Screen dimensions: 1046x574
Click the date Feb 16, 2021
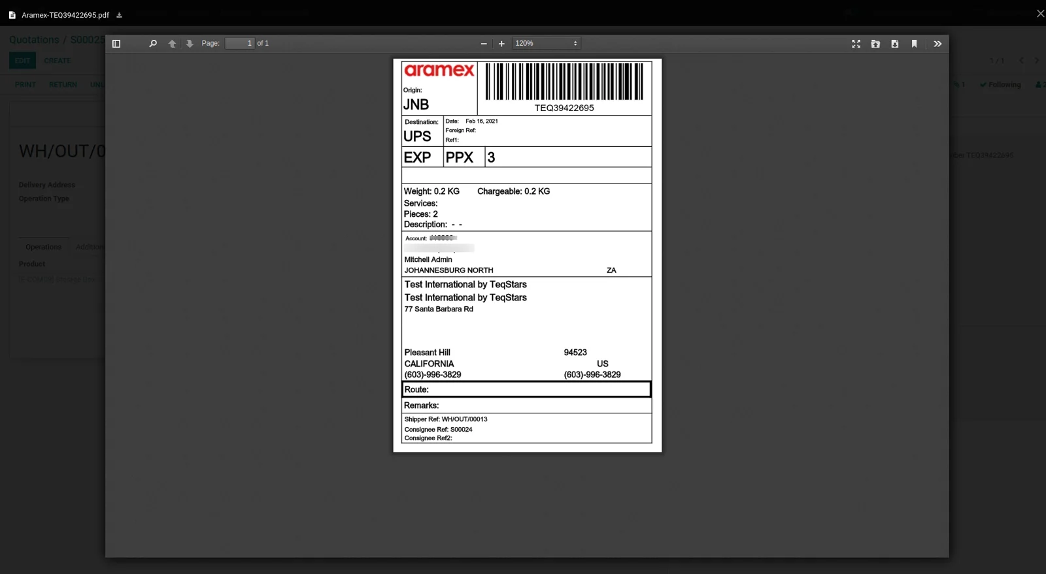pyautogui.click(x=482, y=121)
